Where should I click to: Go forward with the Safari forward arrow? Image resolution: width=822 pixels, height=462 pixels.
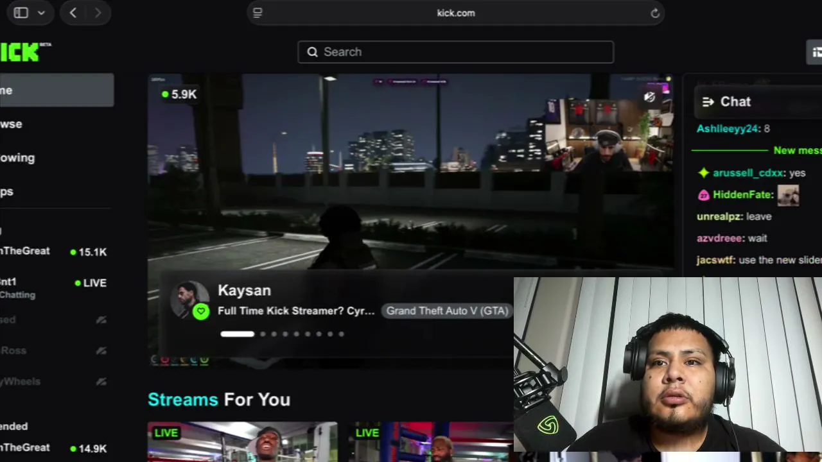point(98,13)
